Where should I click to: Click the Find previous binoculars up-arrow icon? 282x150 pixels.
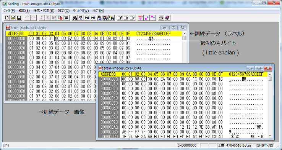(x=93, y=18)
